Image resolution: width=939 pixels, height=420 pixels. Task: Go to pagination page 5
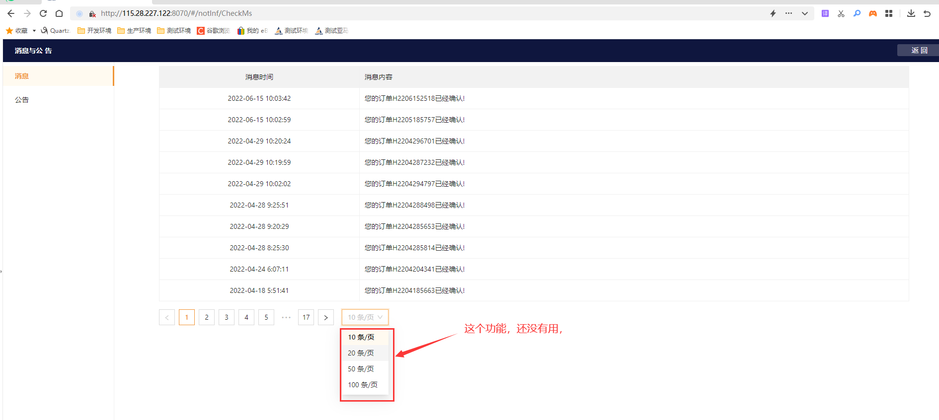point(266,317)
